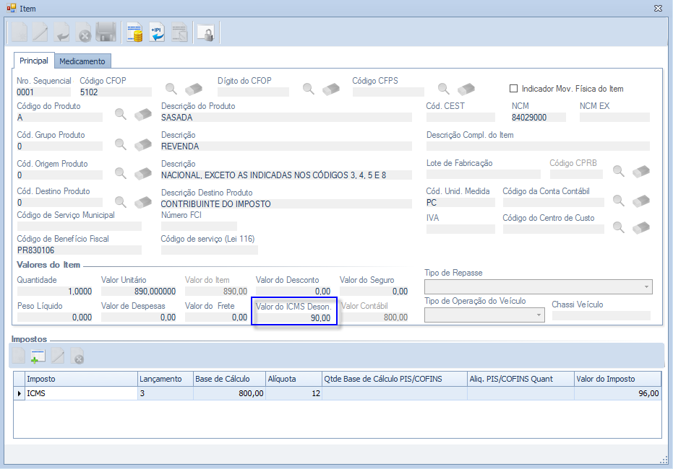Click the padlock icon in the toolbar
The width and height of the screenshot is (673, 469).
tap(205, 32)
